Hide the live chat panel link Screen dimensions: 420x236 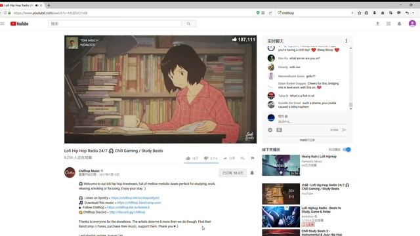pos(307,140)
